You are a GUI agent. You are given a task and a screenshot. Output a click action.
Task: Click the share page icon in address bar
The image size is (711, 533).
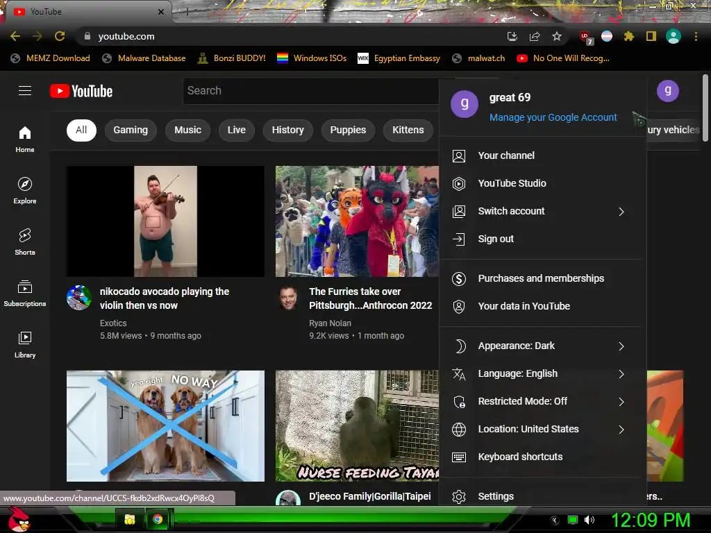coord(535,36)
